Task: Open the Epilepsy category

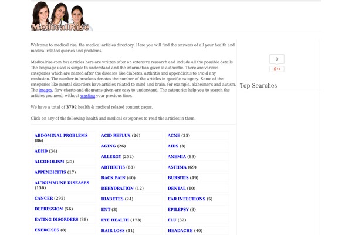Action: click(x=178, y=210)
